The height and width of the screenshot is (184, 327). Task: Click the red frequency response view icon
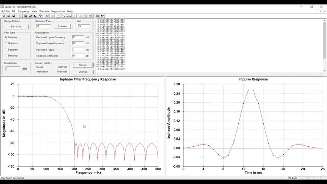pyautogui.click(x=63, y=16)
